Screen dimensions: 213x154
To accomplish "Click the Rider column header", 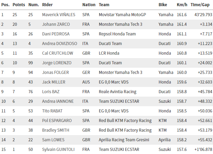I will tap(47, 5).
